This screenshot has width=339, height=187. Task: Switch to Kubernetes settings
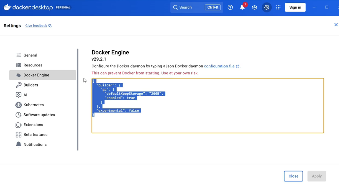pyautogui.click(x=42, y=105)
